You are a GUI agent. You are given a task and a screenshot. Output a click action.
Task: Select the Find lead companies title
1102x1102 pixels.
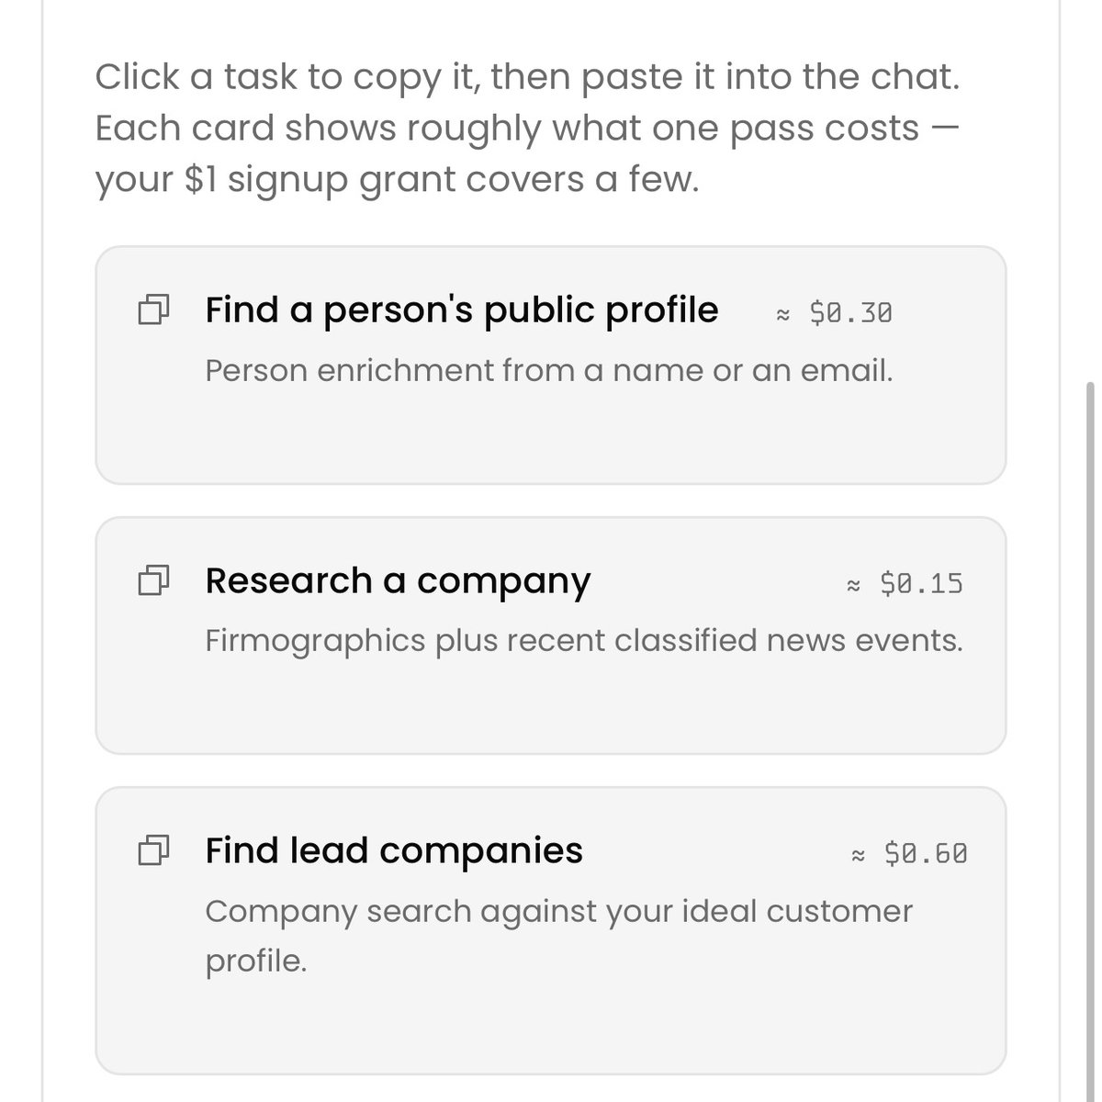tap(394, 850)
